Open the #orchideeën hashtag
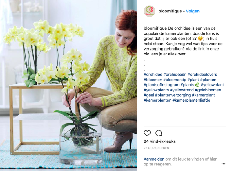Viewport: 232px width, 171px height. (x=175, y=75)
